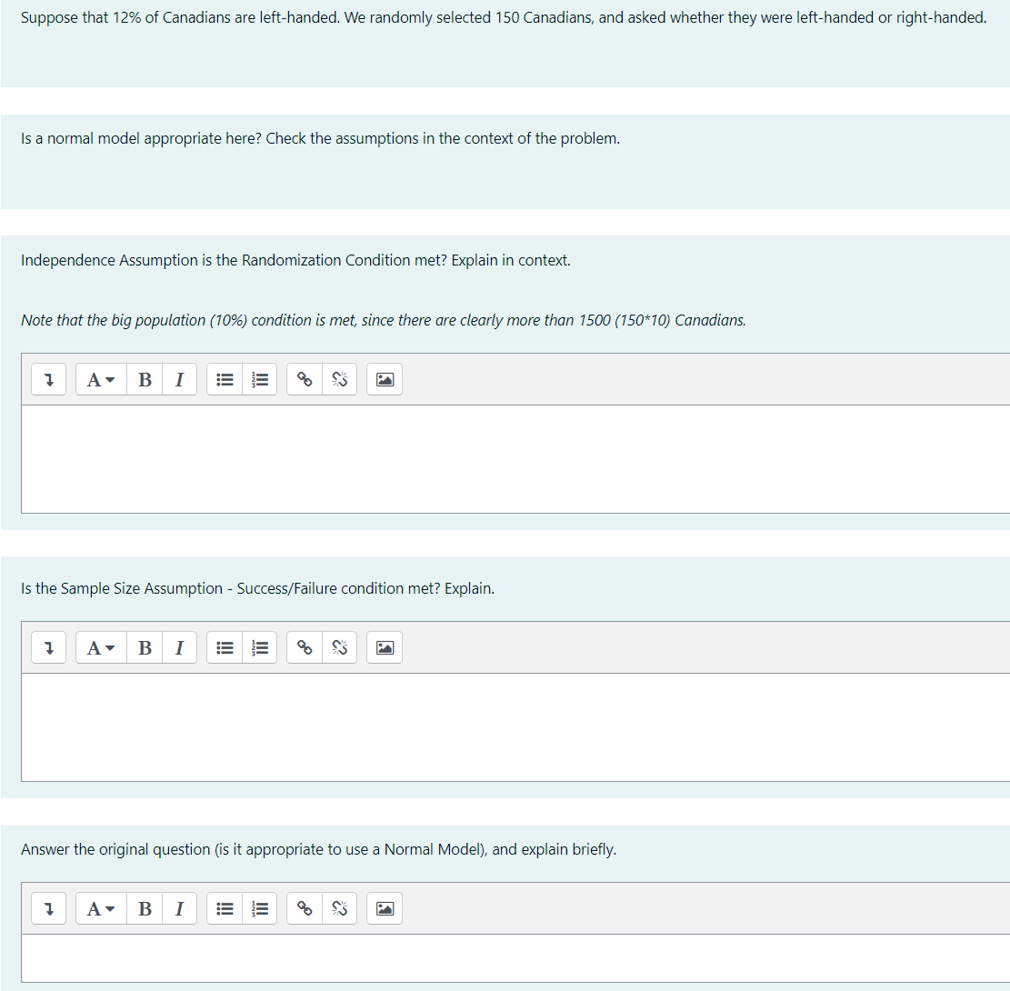The height and width of the screenshot is (991, 1010).
Task: Insert an ordered list in the first editor
Action: 259,379
